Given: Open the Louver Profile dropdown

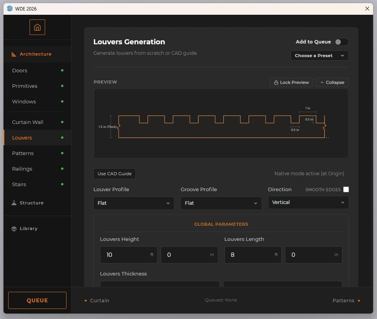Looking at the screenshot, I should pyautogui.click(x=134, y=203).
